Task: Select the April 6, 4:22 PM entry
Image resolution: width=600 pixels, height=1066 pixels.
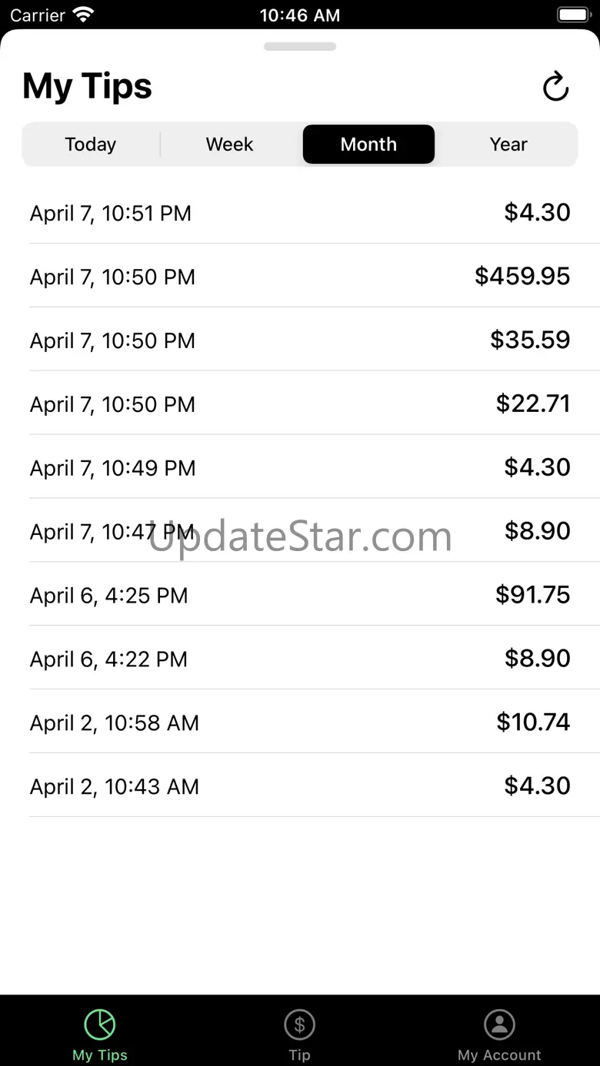Action: [x=300, y=659]
